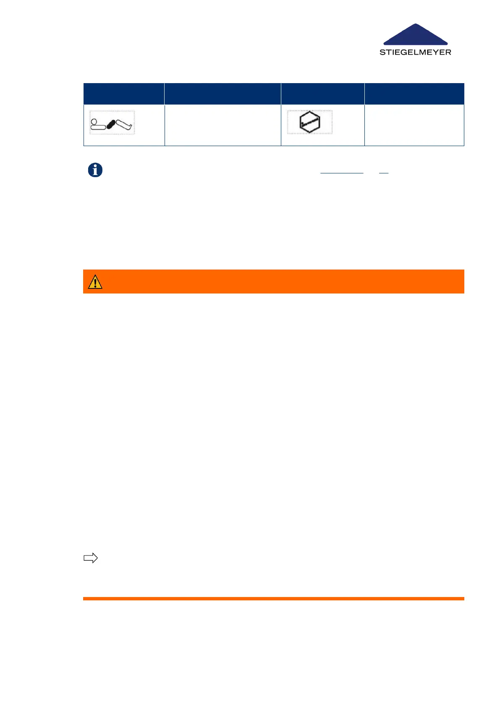Open the short underlined link after the longer one
Screen dimensions: 500x707
point(383,173)
